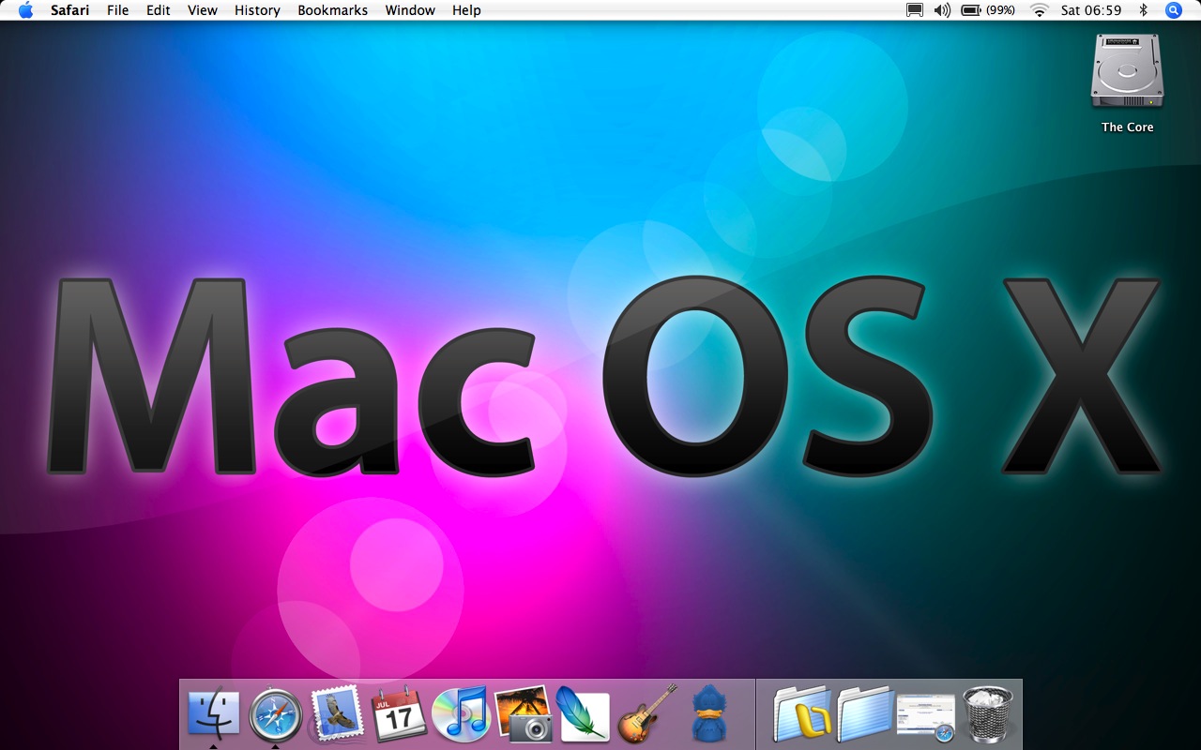Viewport: 1201px width, 750px height.
Task: Open the Bluetooth status menu
Action: 1144,10
